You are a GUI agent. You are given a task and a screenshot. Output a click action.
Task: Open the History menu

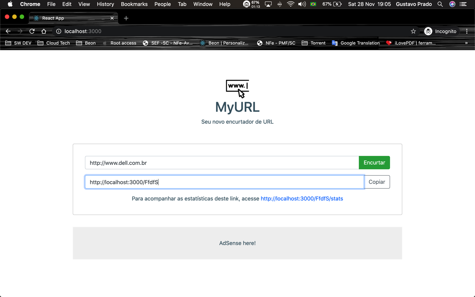pos(105,4)
